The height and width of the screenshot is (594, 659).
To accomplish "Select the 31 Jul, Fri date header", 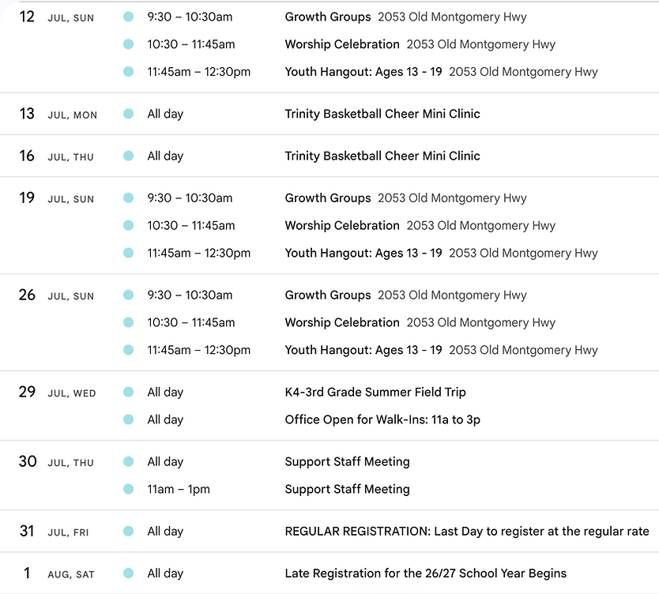I will [55, 532].
